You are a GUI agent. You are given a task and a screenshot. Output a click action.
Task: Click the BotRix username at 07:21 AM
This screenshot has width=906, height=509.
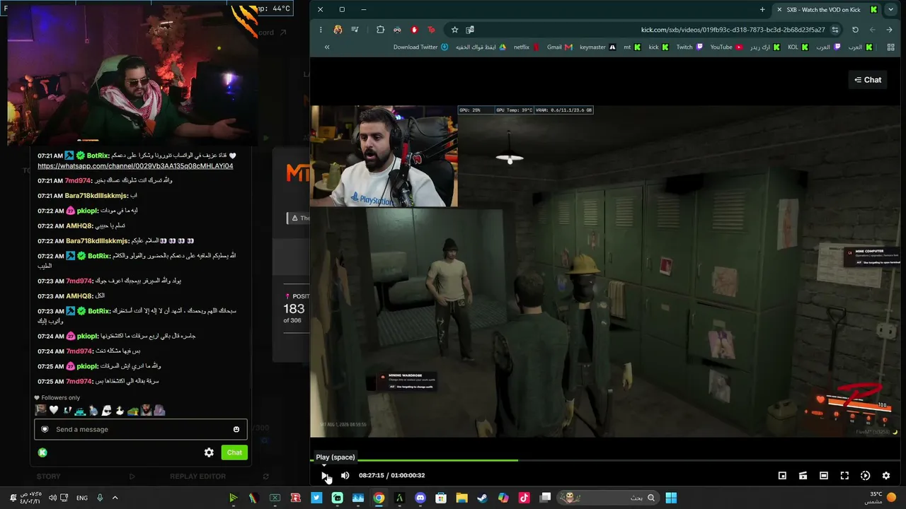coord(98,156)
